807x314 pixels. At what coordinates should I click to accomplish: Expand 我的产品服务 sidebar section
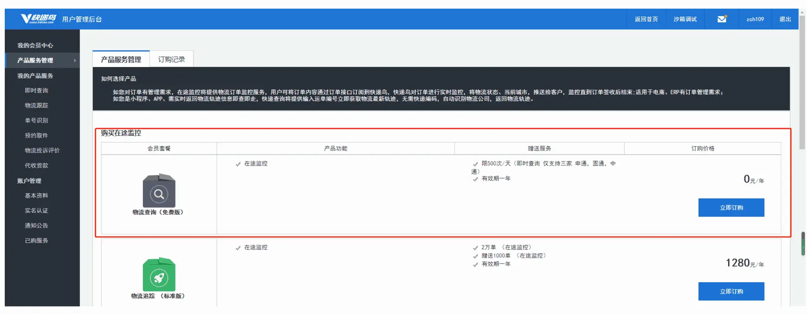pos(35,76)
